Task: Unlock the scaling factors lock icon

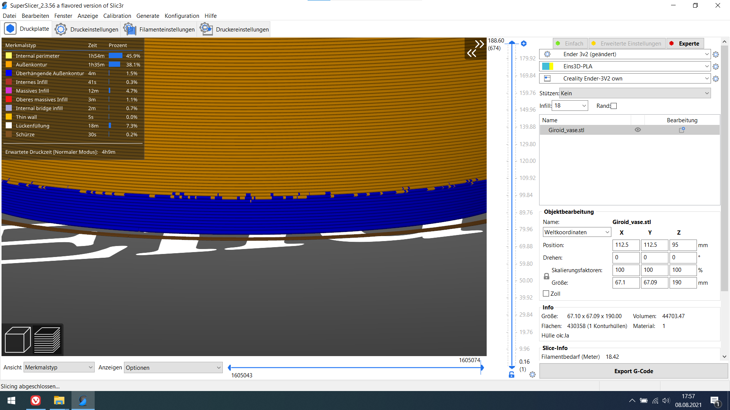Action: [546, 276]
